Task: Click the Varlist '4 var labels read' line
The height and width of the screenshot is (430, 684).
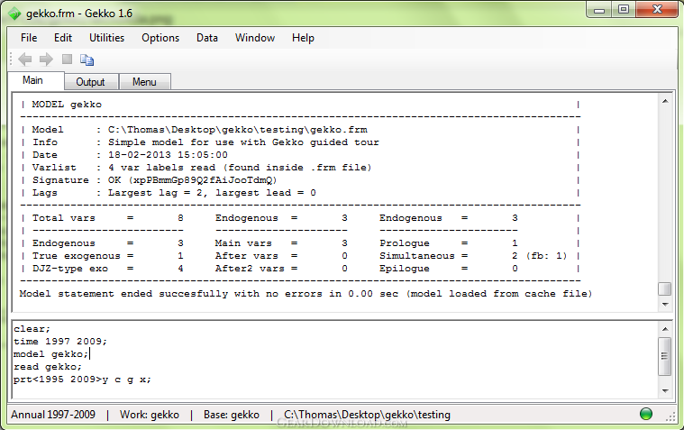Action: tap(202, 168)
